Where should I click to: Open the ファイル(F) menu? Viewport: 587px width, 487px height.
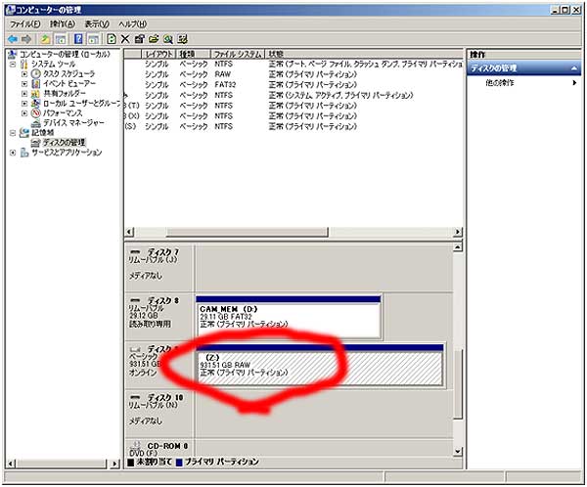pyautogui.click(x=24, y=22)
